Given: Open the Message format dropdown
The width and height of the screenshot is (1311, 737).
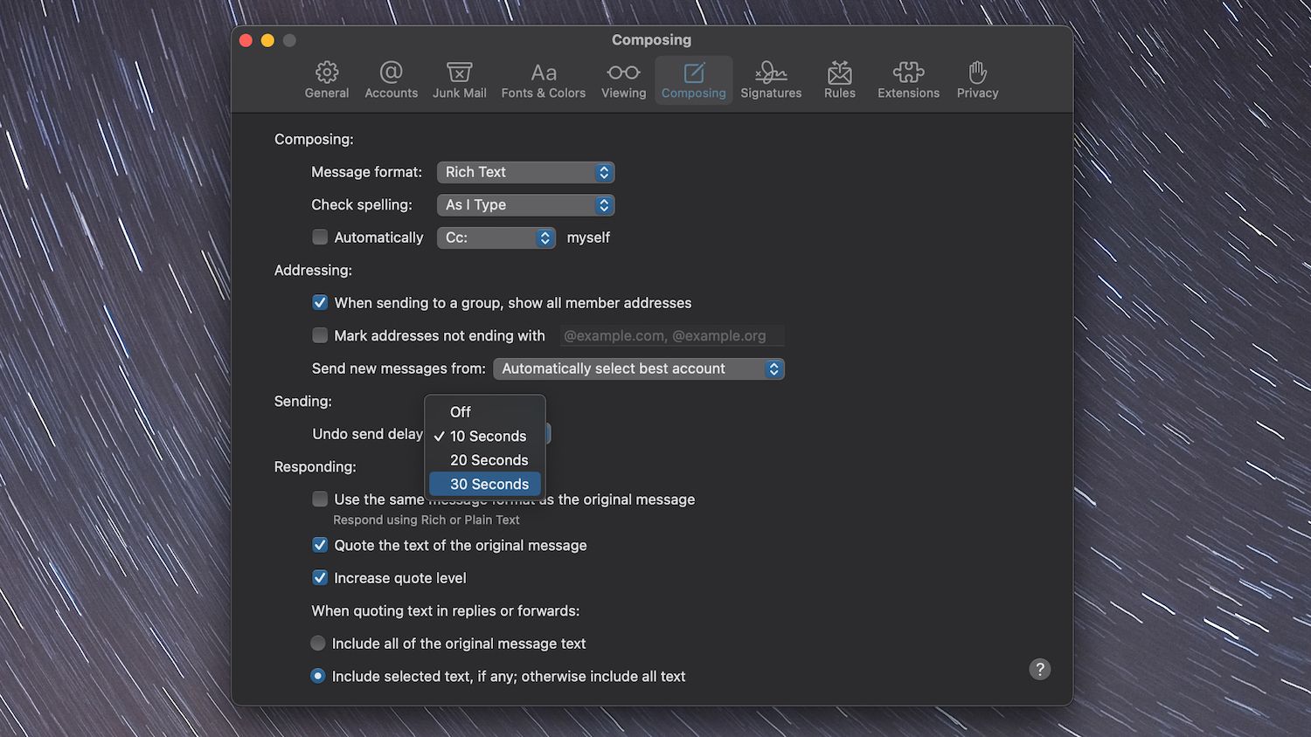Looking at the screenshot, I should (x=525, y=172).
